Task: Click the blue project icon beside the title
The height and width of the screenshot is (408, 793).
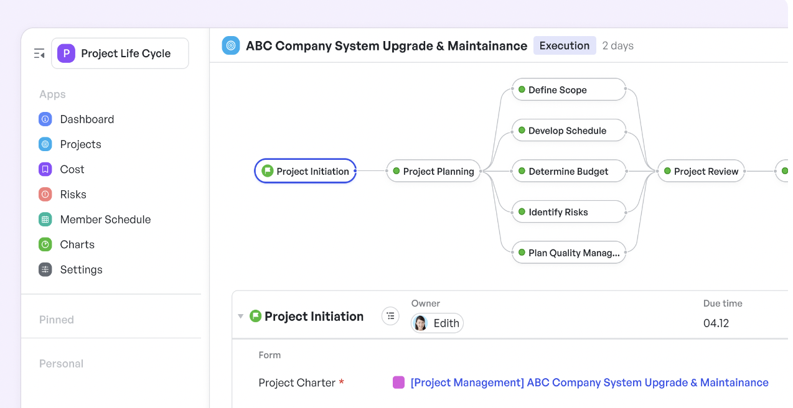Action: tap(231, 45)
